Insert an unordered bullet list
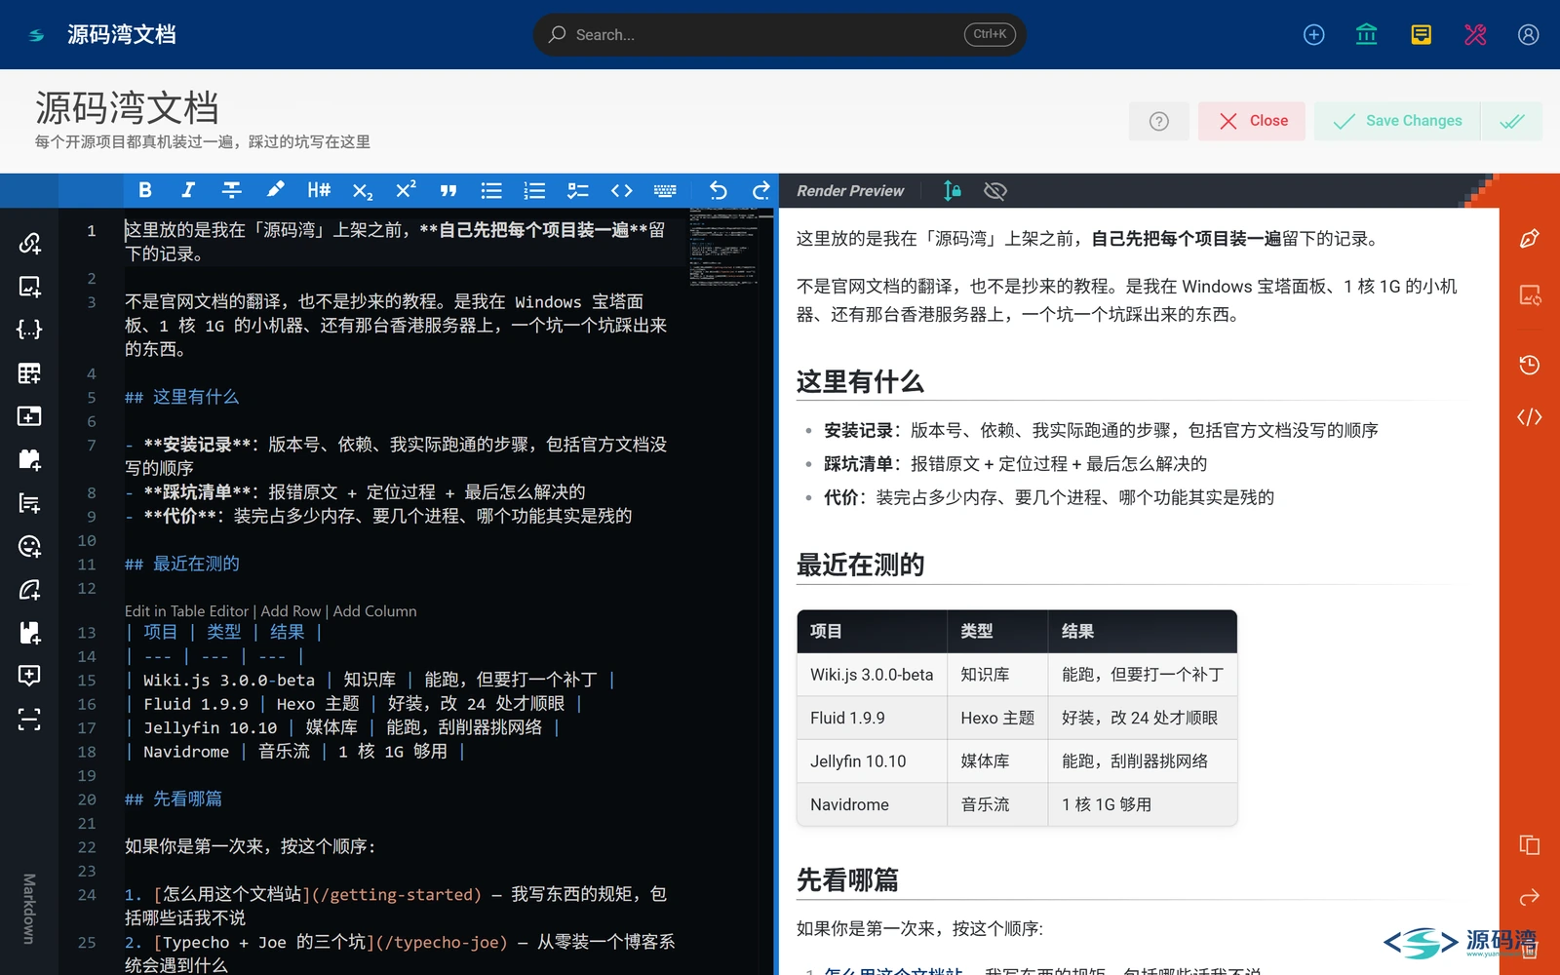 coord(491,190)
